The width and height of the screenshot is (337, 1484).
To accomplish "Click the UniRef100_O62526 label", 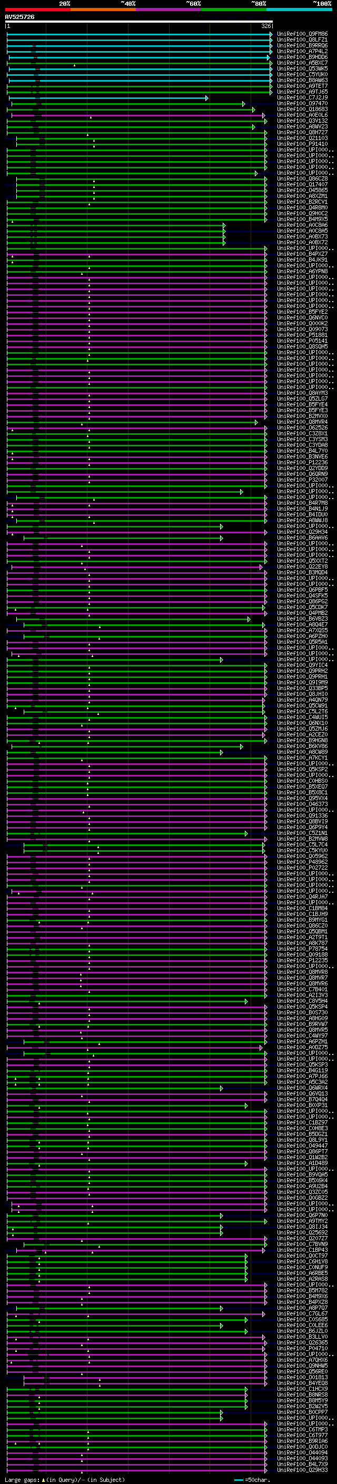I will (302, 427).
